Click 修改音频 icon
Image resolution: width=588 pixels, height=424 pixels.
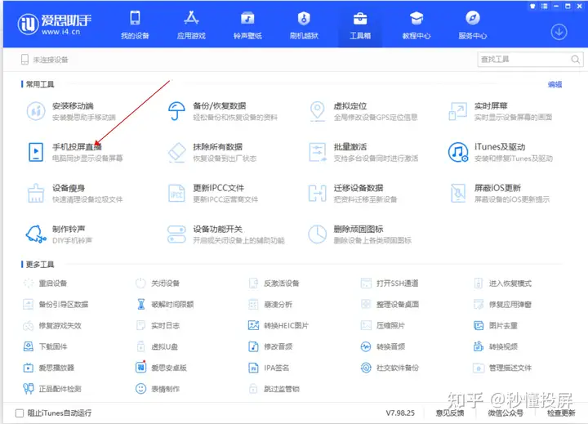pos(253,346)
